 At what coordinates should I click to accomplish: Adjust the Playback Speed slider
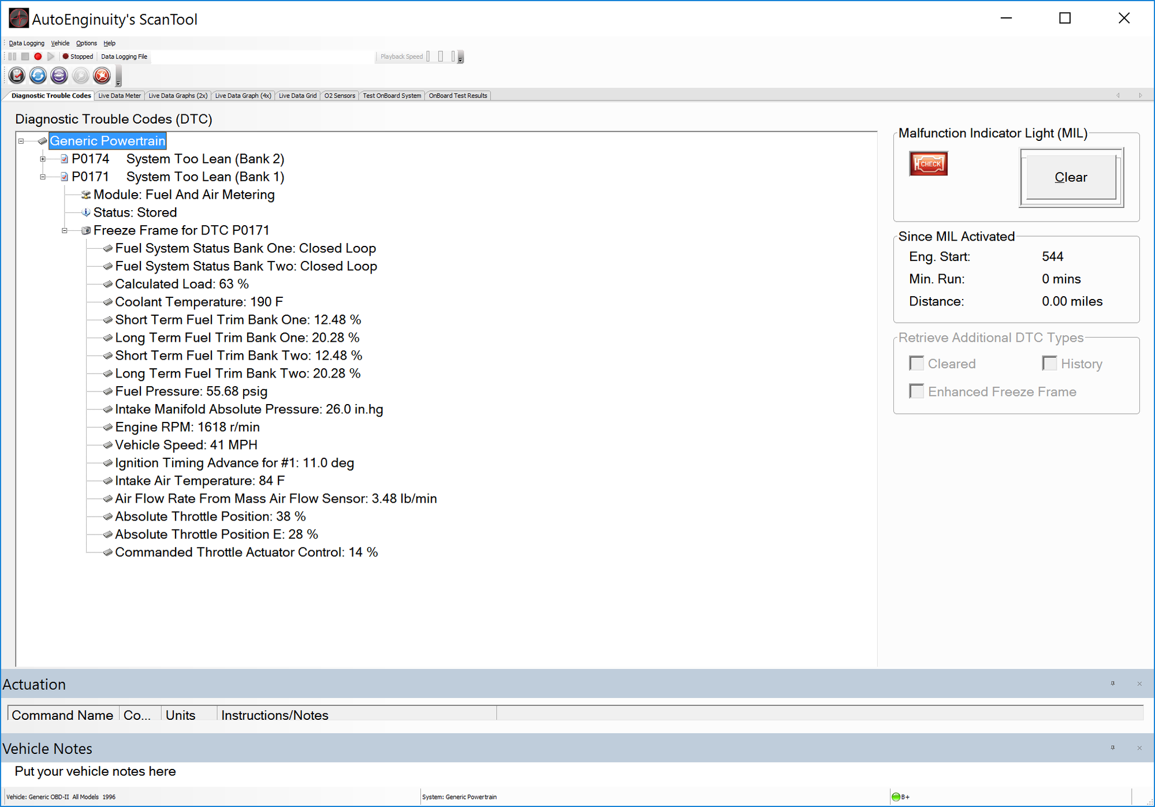coord(440,57)
